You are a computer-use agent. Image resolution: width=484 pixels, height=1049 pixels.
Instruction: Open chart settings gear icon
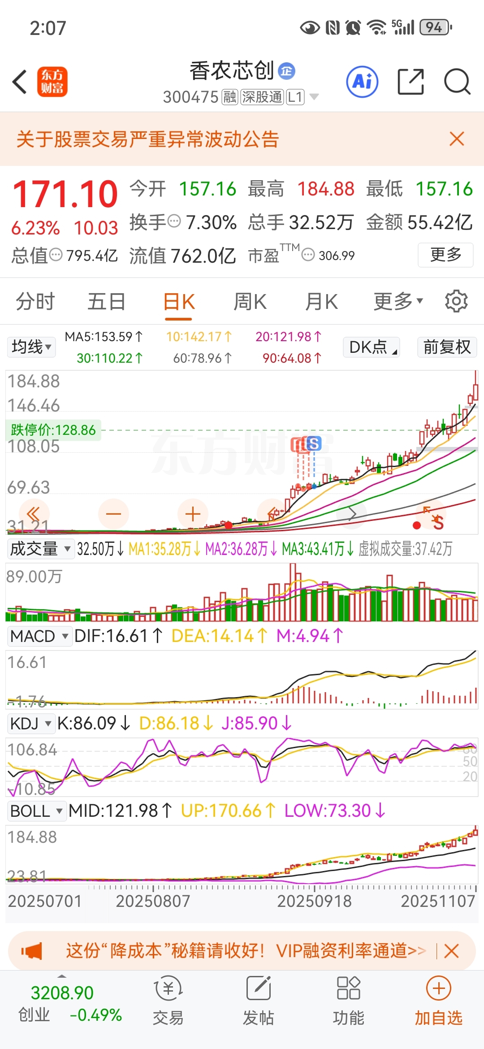coord(456,301)
